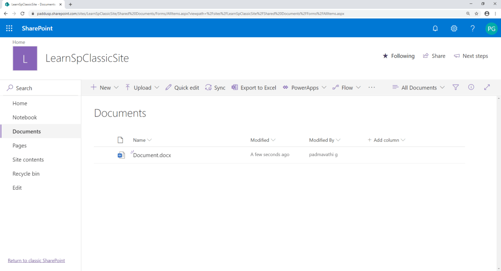The height and width of the screenshot is (271, 501).
Task: Click the Word icon beside Document.docx
Action: (121, 155)
